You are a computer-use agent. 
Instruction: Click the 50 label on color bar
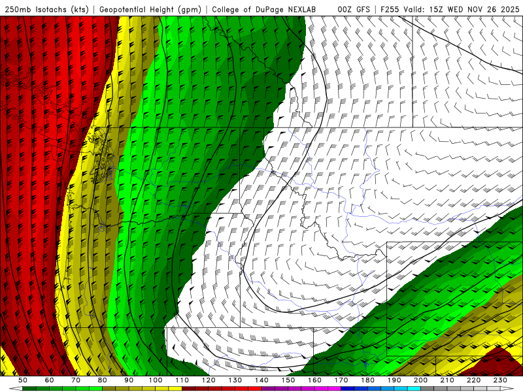pyautogui.click(x=22, y=380)
